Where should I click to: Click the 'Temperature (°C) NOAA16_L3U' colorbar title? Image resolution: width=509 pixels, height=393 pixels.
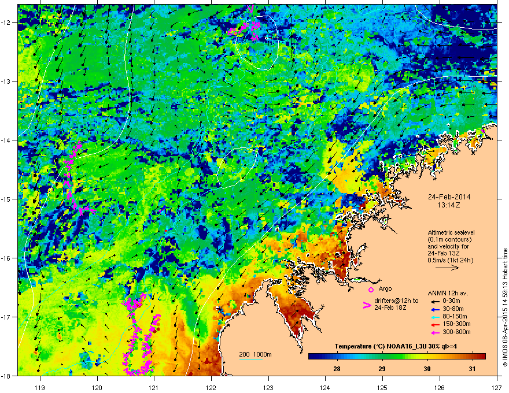coord(379,346)
